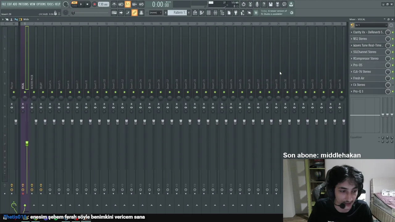Open the Pro-Q 3 plugin slot
The height and width of the screenshot is (222, 395).
tap(368, 91)
